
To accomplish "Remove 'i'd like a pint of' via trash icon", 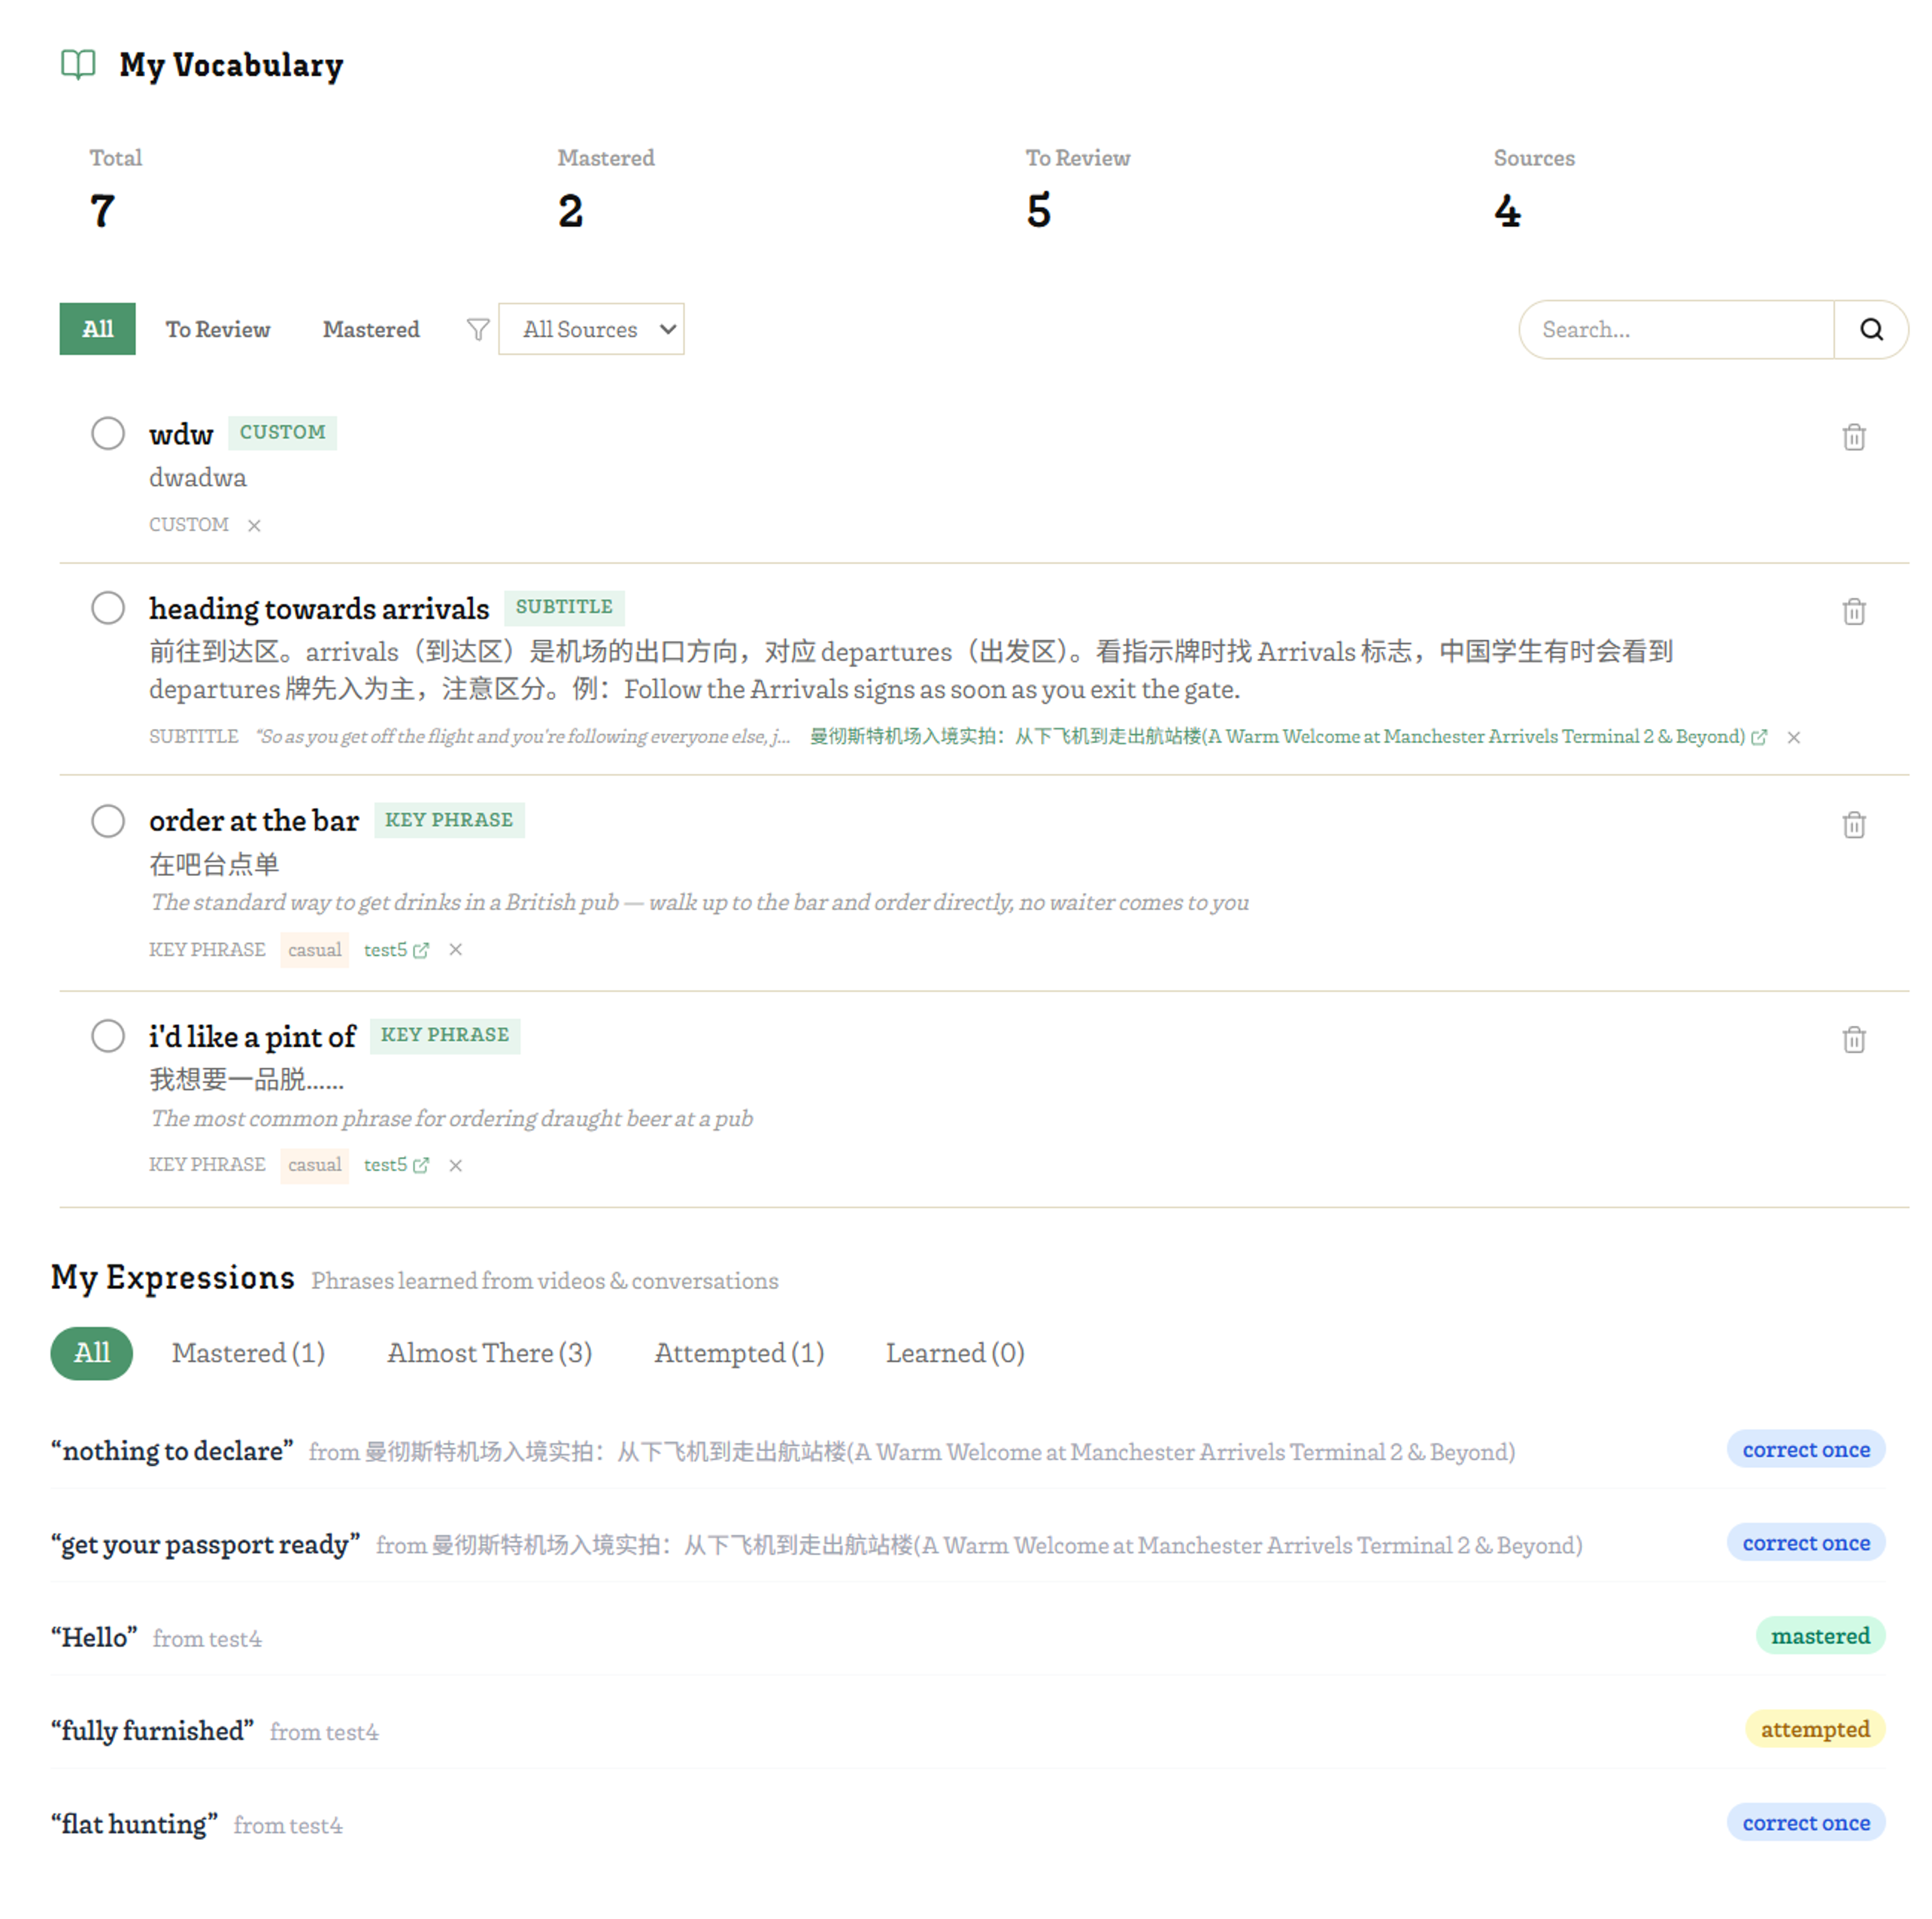I will 1853,1039.
